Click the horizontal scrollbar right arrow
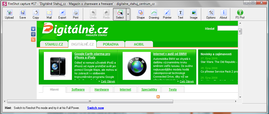This screenshot has width=269, height=114. [236, 101]
